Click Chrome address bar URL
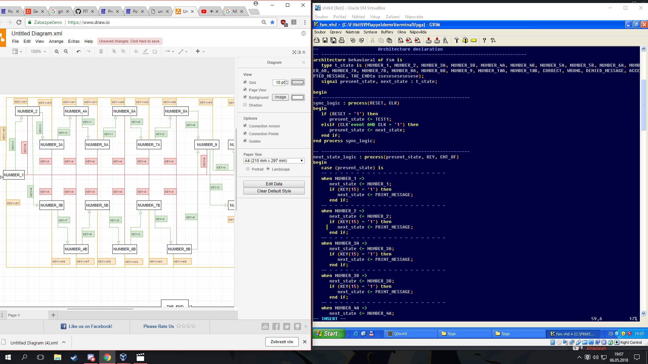648x364 pixels. [89, 22]
